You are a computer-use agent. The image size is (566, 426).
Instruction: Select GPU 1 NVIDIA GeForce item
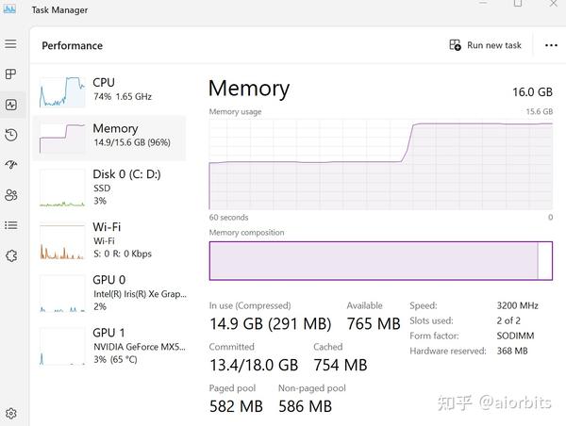click(x=109, y=346)
